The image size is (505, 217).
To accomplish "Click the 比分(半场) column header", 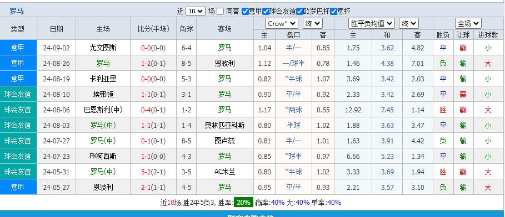I will (x=153, y=29).
